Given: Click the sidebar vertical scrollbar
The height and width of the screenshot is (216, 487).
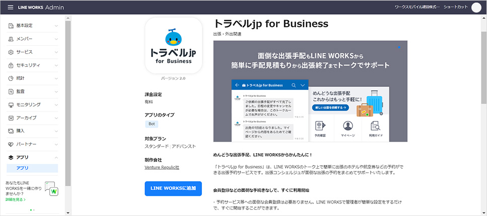Looking at the screenshot, I should tap(68, 103).
